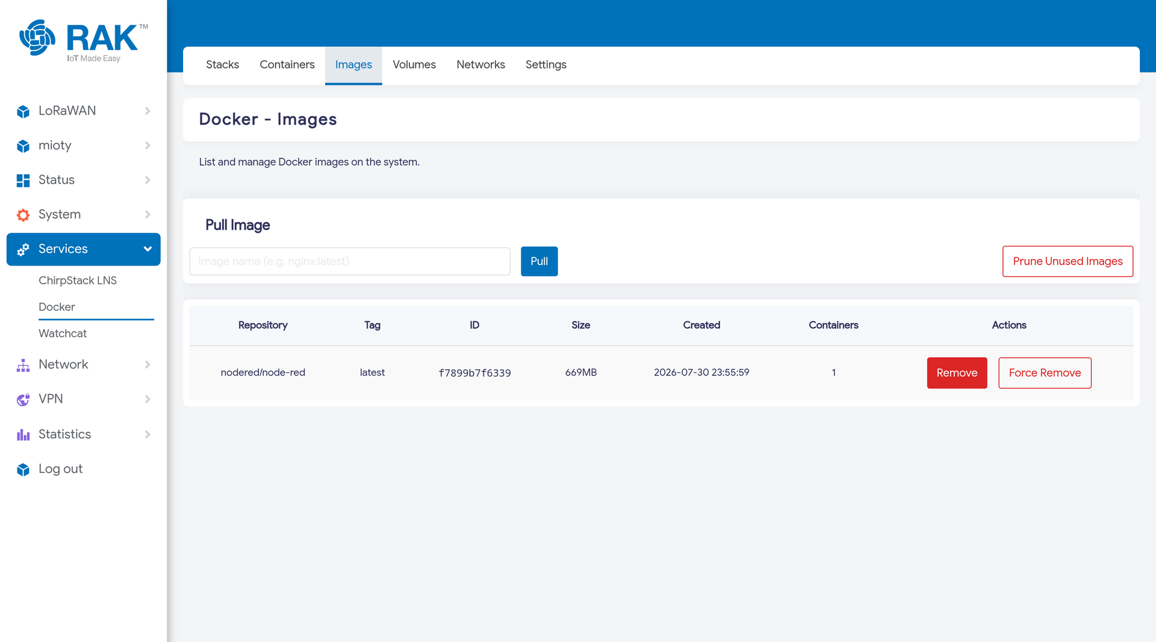Click the LoRaWAN cube icon
This screenshot has height=642, width=1156.
click(23, 111)
